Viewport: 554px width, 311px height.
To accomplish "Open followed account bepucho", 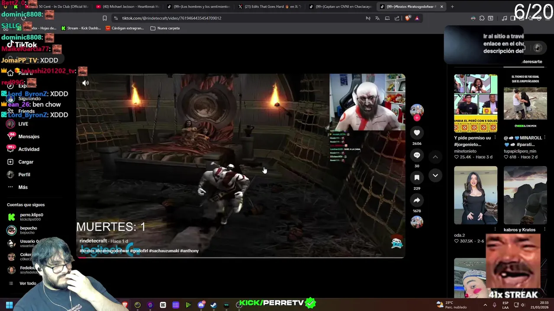I will [x=29, y=230].
